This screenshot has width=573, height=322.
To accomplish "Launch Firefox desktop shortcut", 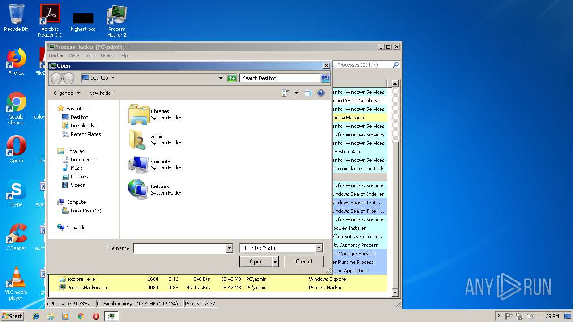I will pos(16,62).
